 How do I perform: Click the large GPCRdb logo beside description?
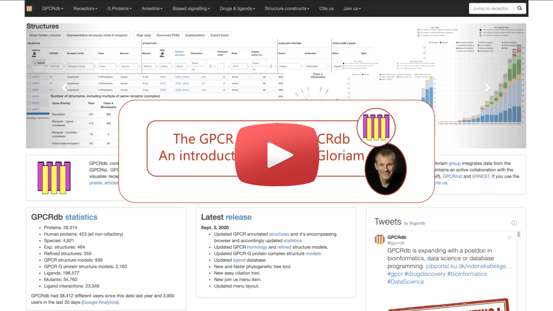point(54,178)
